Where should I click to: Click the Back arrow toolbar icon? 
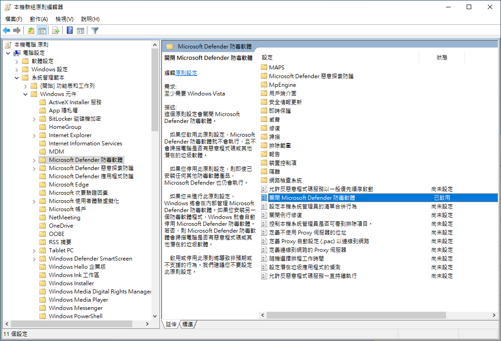[x=6, y=30]
